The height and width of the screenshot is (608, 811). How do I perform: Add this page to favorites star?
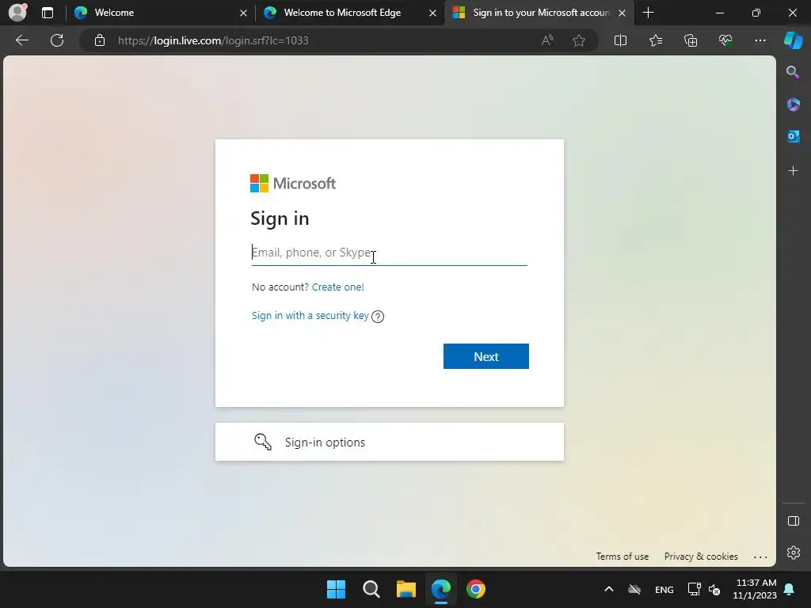579,40
